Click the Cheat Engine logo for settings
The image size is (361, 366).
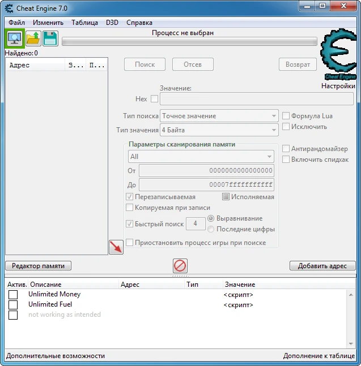click(338, 54)
